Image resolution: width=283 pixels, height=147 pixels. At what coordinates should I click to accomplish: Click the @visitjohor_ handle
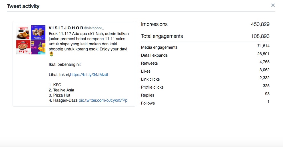point(94,28)
